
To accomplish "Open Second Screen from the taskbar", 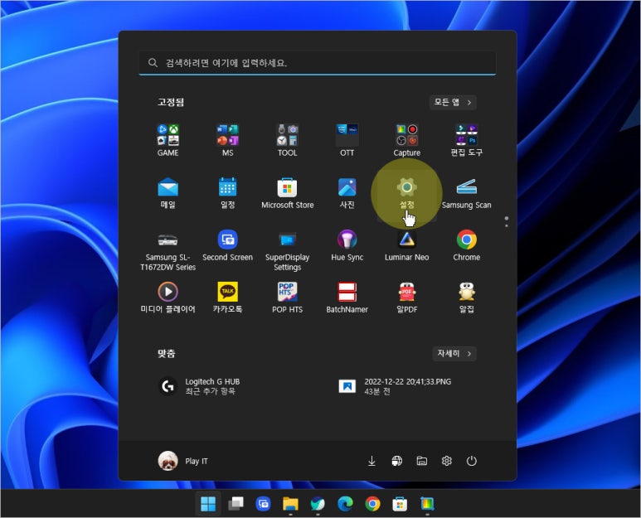I will (x=263, y=504).
